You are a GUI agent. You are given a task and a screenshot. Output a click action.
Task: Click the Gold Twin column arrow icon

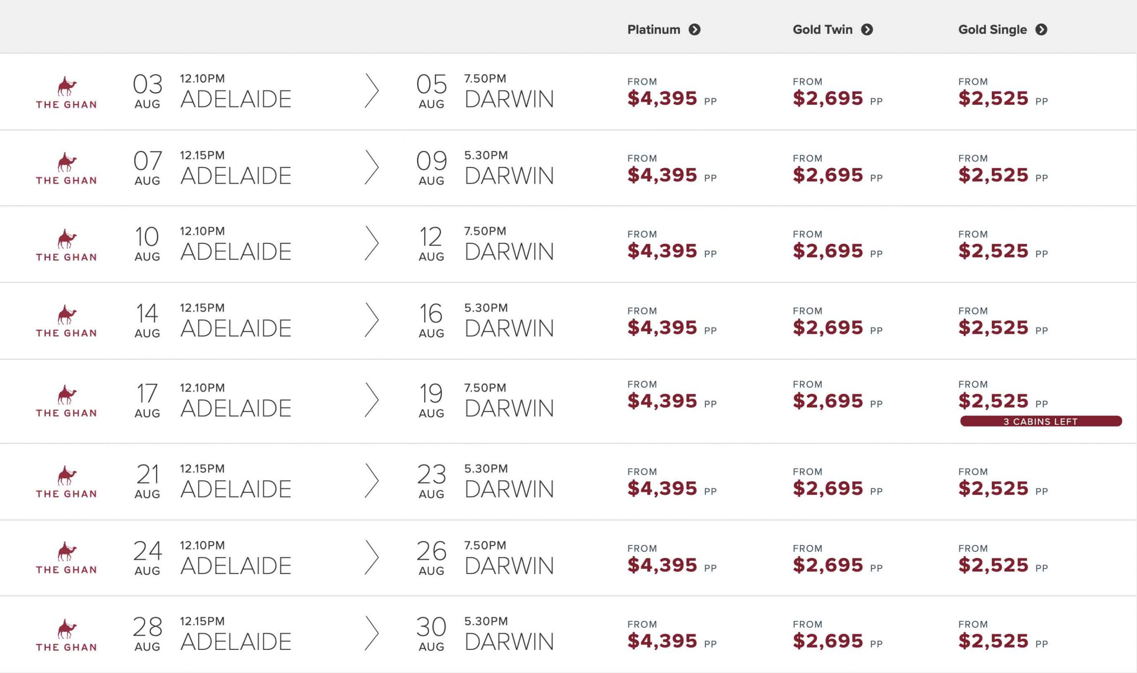tap(867, 29)
